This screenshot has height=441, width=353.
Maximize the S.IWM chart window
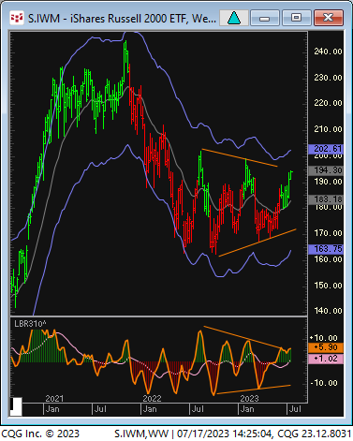[296, 18]
